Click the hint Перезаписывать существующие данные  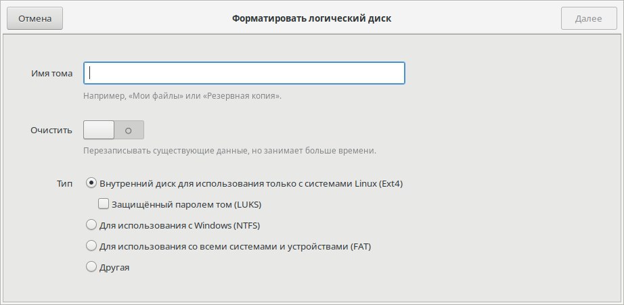(x=229, y=151)
